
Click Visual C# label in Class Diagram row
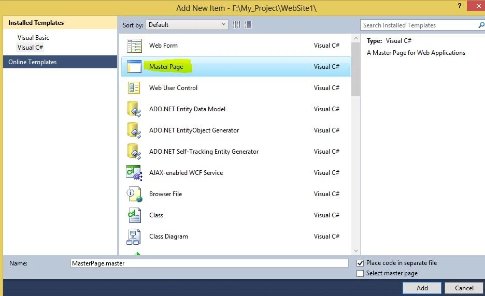tap(326, 236)
